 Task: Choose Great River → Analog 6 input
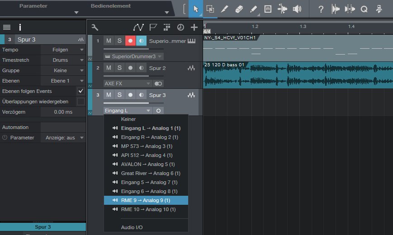pos(146,173)
